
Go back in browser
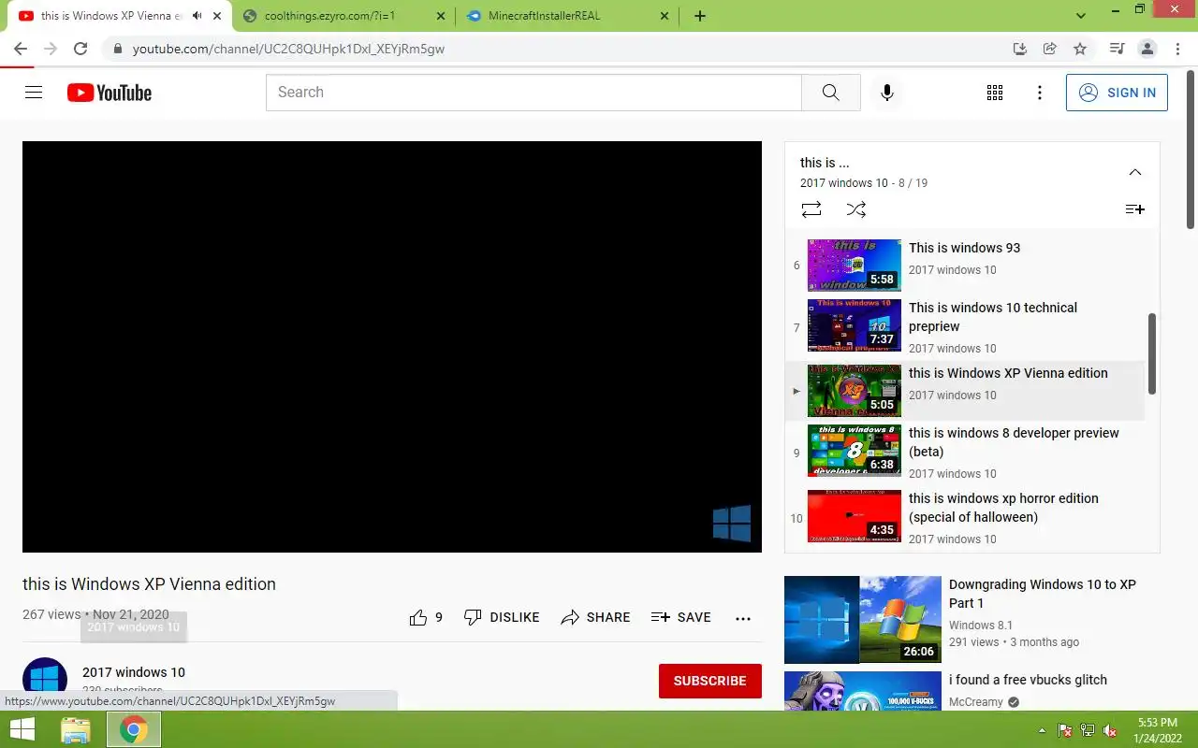[21, 49]
